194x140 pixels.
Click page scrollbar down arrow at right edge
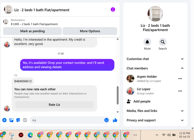[x=192, y=128]
